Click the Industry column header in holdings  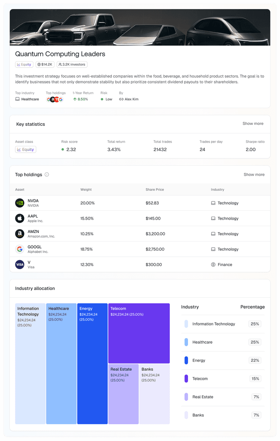tap(217, 189)
